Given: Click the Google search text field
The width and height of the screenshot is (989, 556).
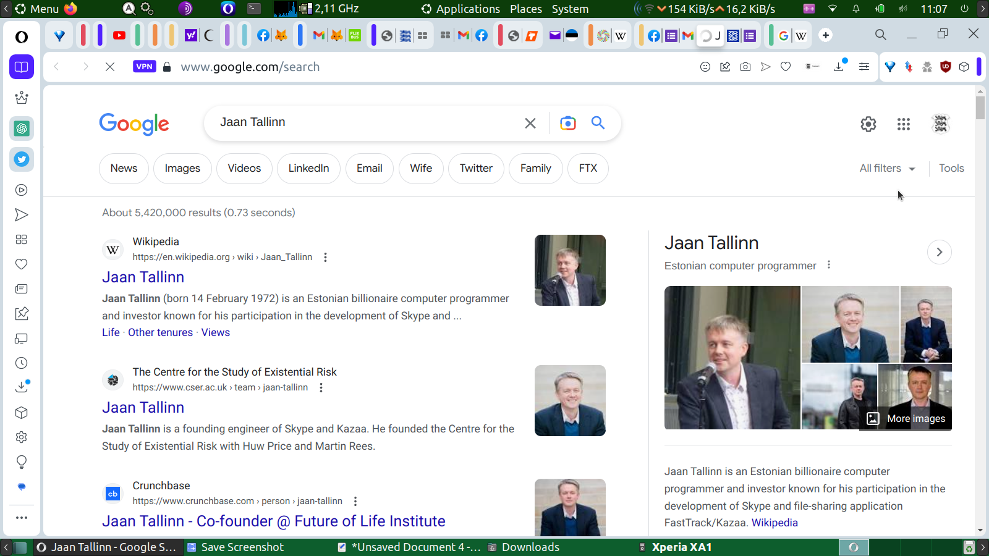Looking at the screenshot, I should point(368,122).
